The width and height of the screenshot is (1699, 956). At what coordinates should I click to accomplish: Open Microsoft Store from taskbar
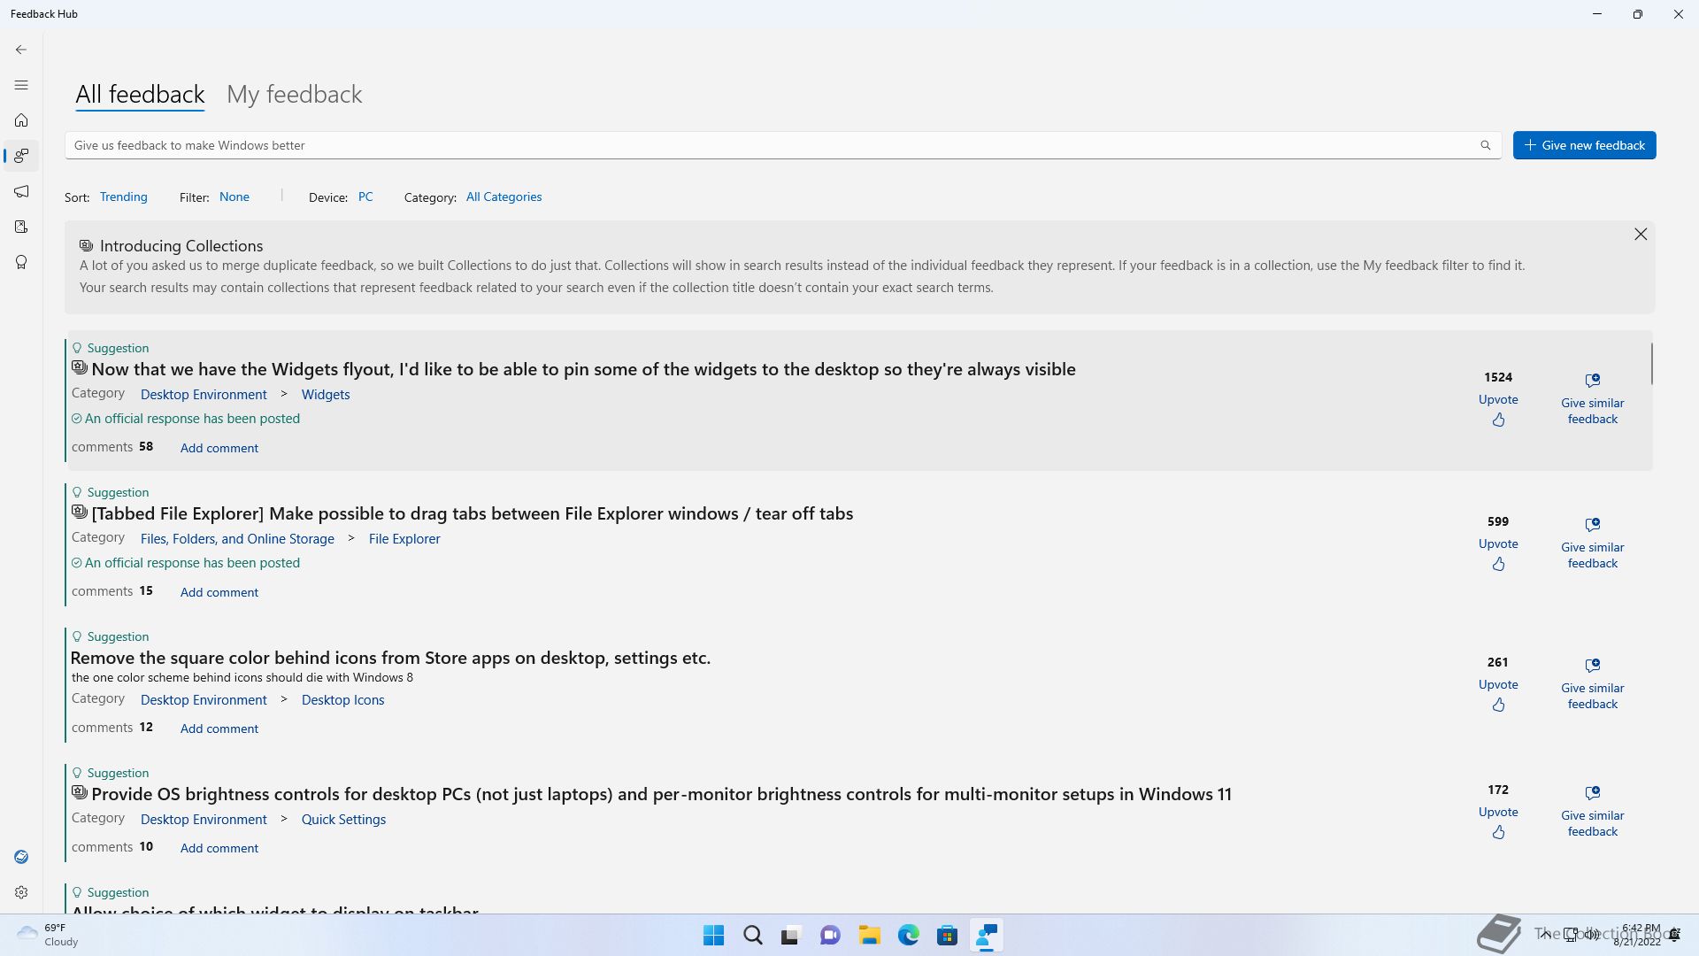point(947,935)
